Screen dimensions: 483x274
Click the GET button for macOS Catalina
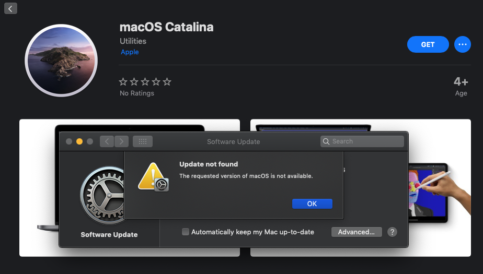pyautogui.click(x=428, y=44)
